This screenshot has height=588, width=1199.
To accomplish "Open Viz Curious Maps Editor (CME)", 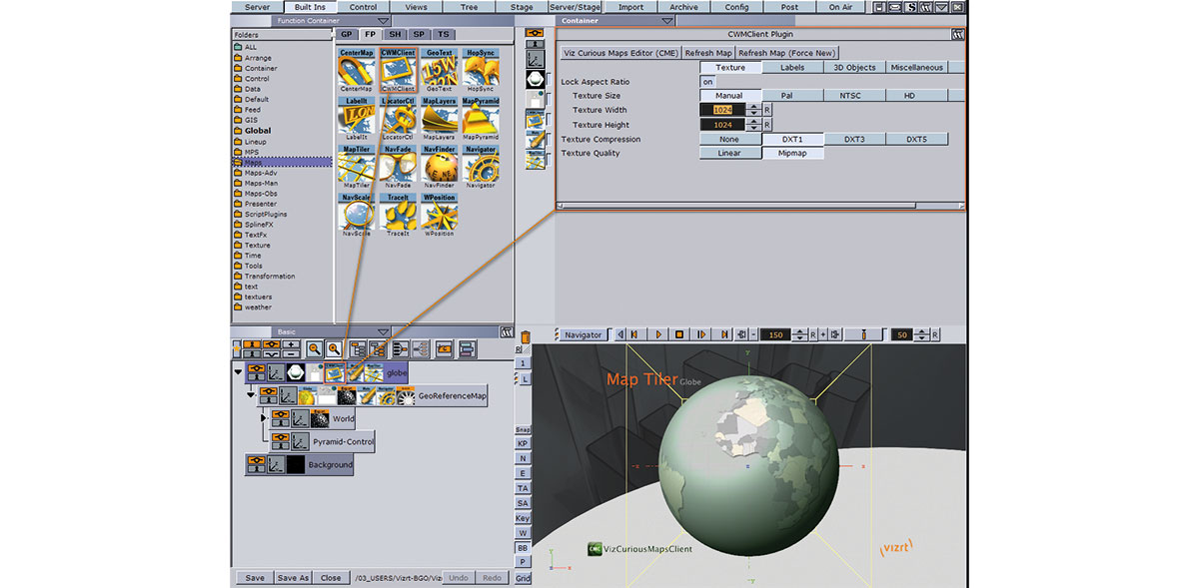I will point(619,53).
